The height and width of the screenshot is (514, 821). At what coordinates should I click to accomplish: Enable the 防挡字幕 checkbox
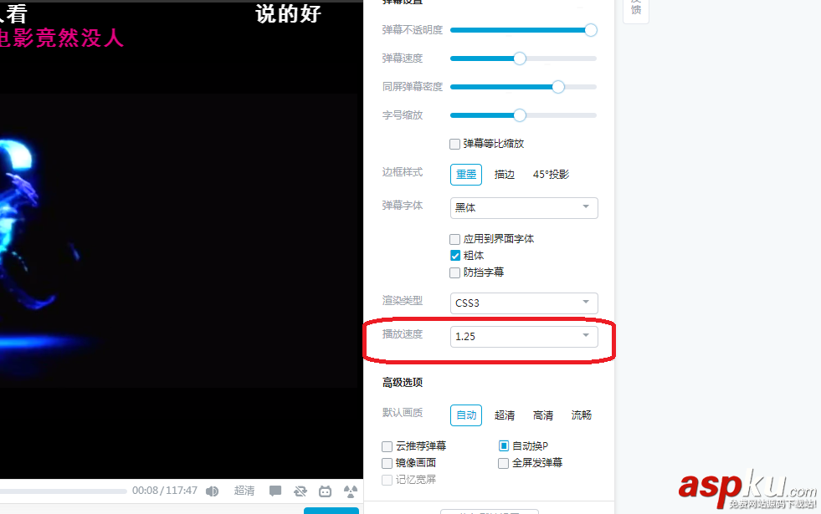[x=456, y=272]
